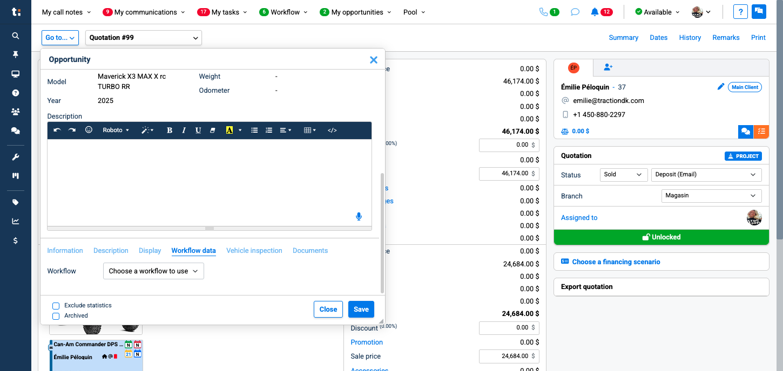Click the pencil icon to edit client
This screenshot has width=783, height=371.
point(720,87)
